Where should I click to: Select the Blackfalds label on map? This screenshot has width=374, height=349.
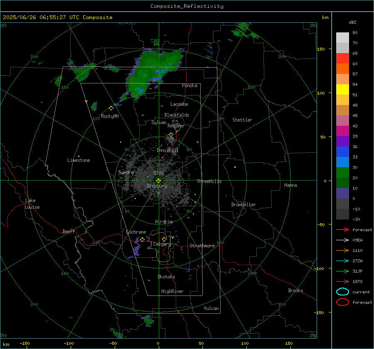click(177, 115)
